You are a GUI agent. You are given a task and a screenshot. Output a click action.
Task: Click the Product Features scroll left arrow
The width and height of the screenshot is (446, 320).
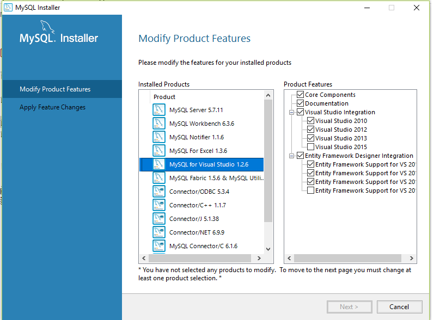[x=289, y=258]
